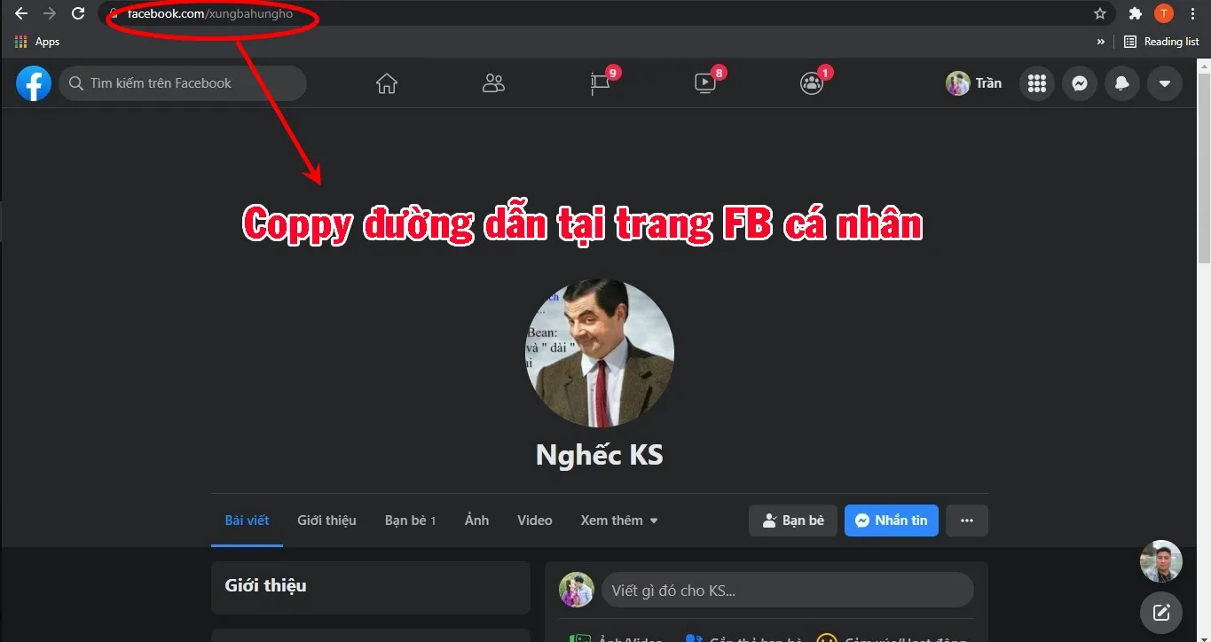This screenshot has height=642, width=1211.
Task: Click the Tìm kiếm trên Facebook search box
Action: click(x=183, y=83)
